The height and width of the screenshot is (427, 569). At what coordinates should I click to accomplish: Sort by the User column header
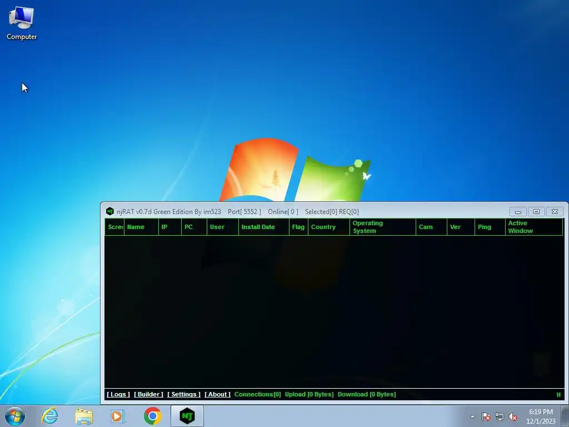222,227
